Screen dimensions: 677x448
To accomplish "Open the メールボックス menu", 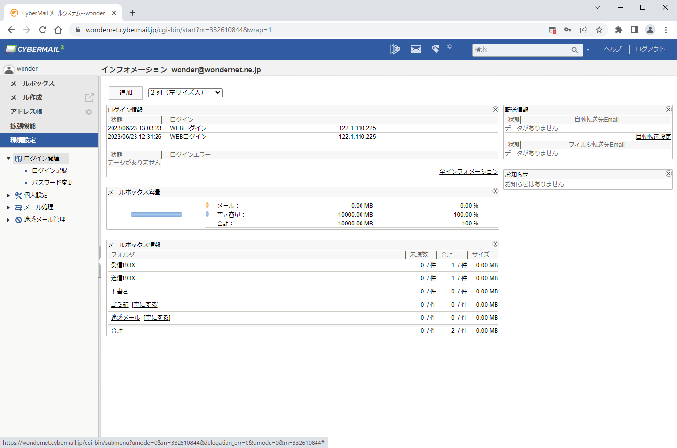I will tap(32, 84).
